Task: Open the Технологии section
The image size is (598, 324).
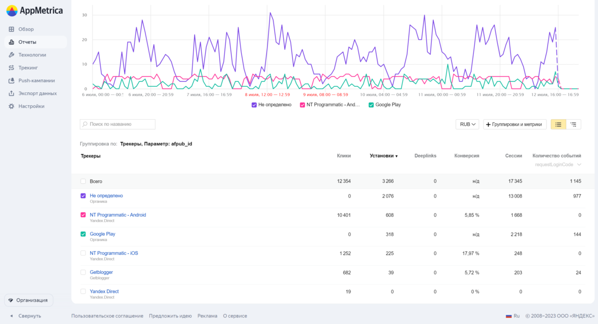Action: pyautogui.click(x=32, y=55)
